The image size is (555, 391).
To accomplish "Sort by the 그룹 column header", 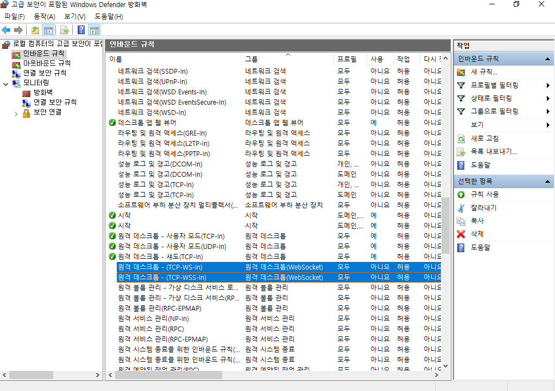I will pyautogui.click(x=288, y=60).
